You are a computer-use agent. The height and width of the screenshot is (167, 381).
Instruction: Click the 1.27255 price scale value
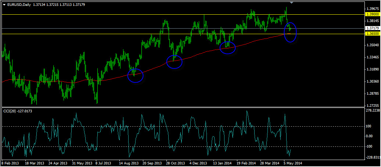click(x=373, y=106)
